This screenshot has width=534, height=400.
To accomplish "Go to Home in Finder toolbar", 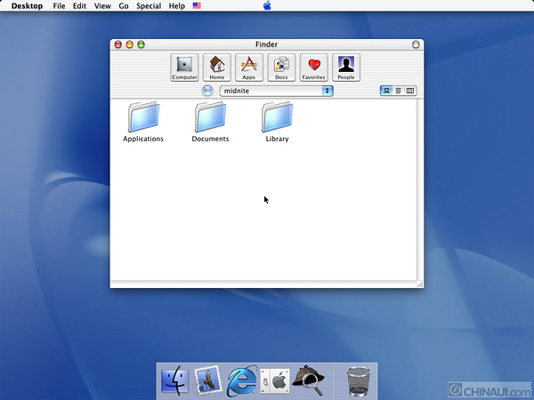I will [217, 68].
